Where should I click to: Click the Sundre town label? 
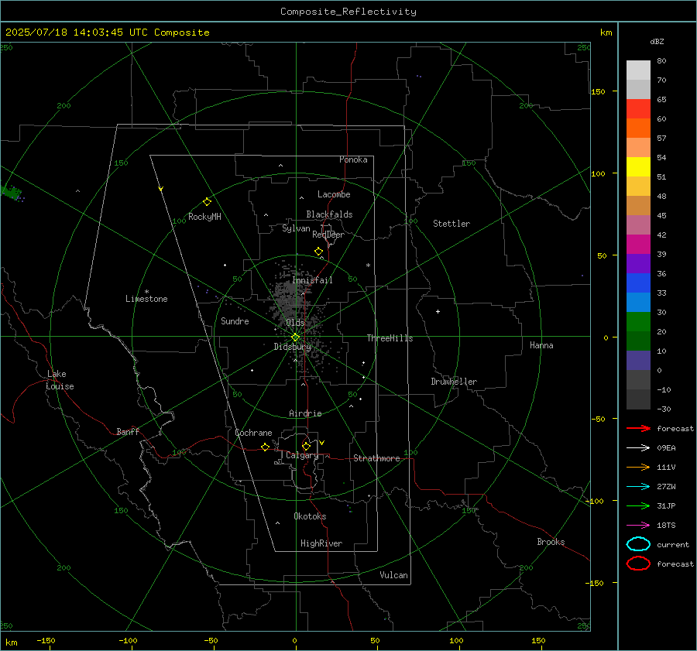(x=235, y=321)
